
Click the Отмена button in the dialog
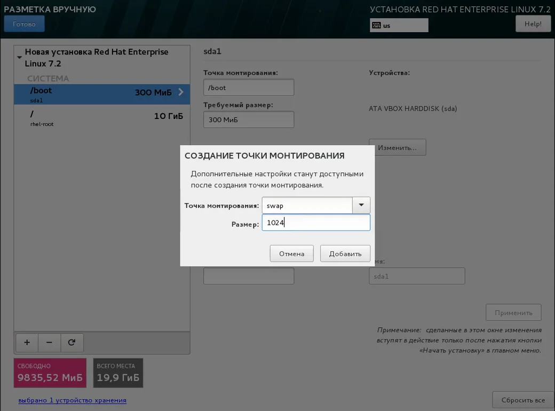pyautogui.click(x=292, y=254)
